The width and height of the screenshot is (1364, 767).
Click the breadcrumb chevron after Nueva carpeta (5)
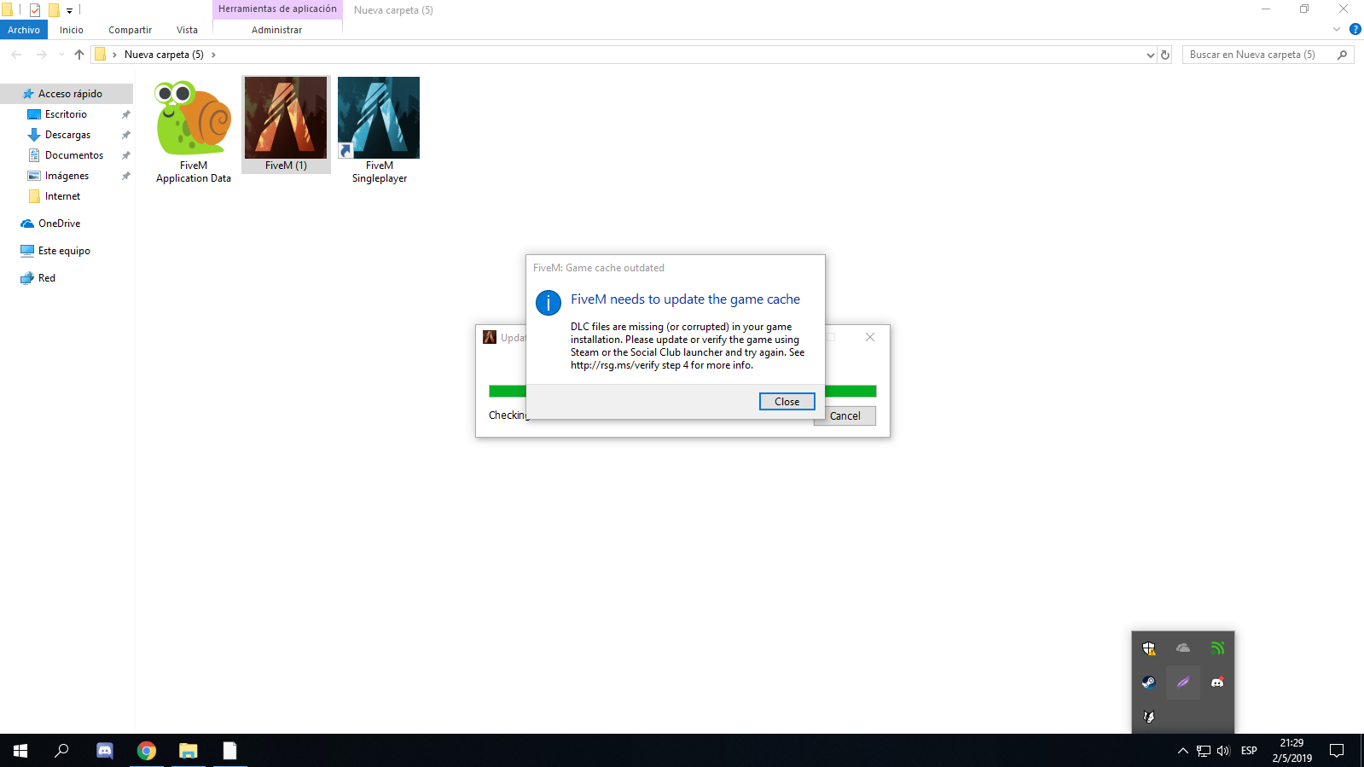(x=213, y=55)
